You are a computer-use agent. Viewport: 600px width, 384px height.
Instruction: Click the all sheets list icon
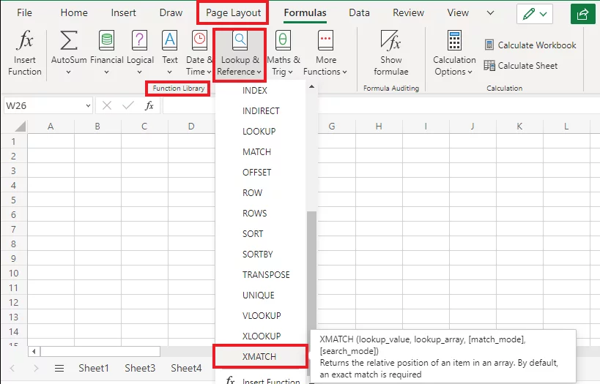[x=59, y=369]
